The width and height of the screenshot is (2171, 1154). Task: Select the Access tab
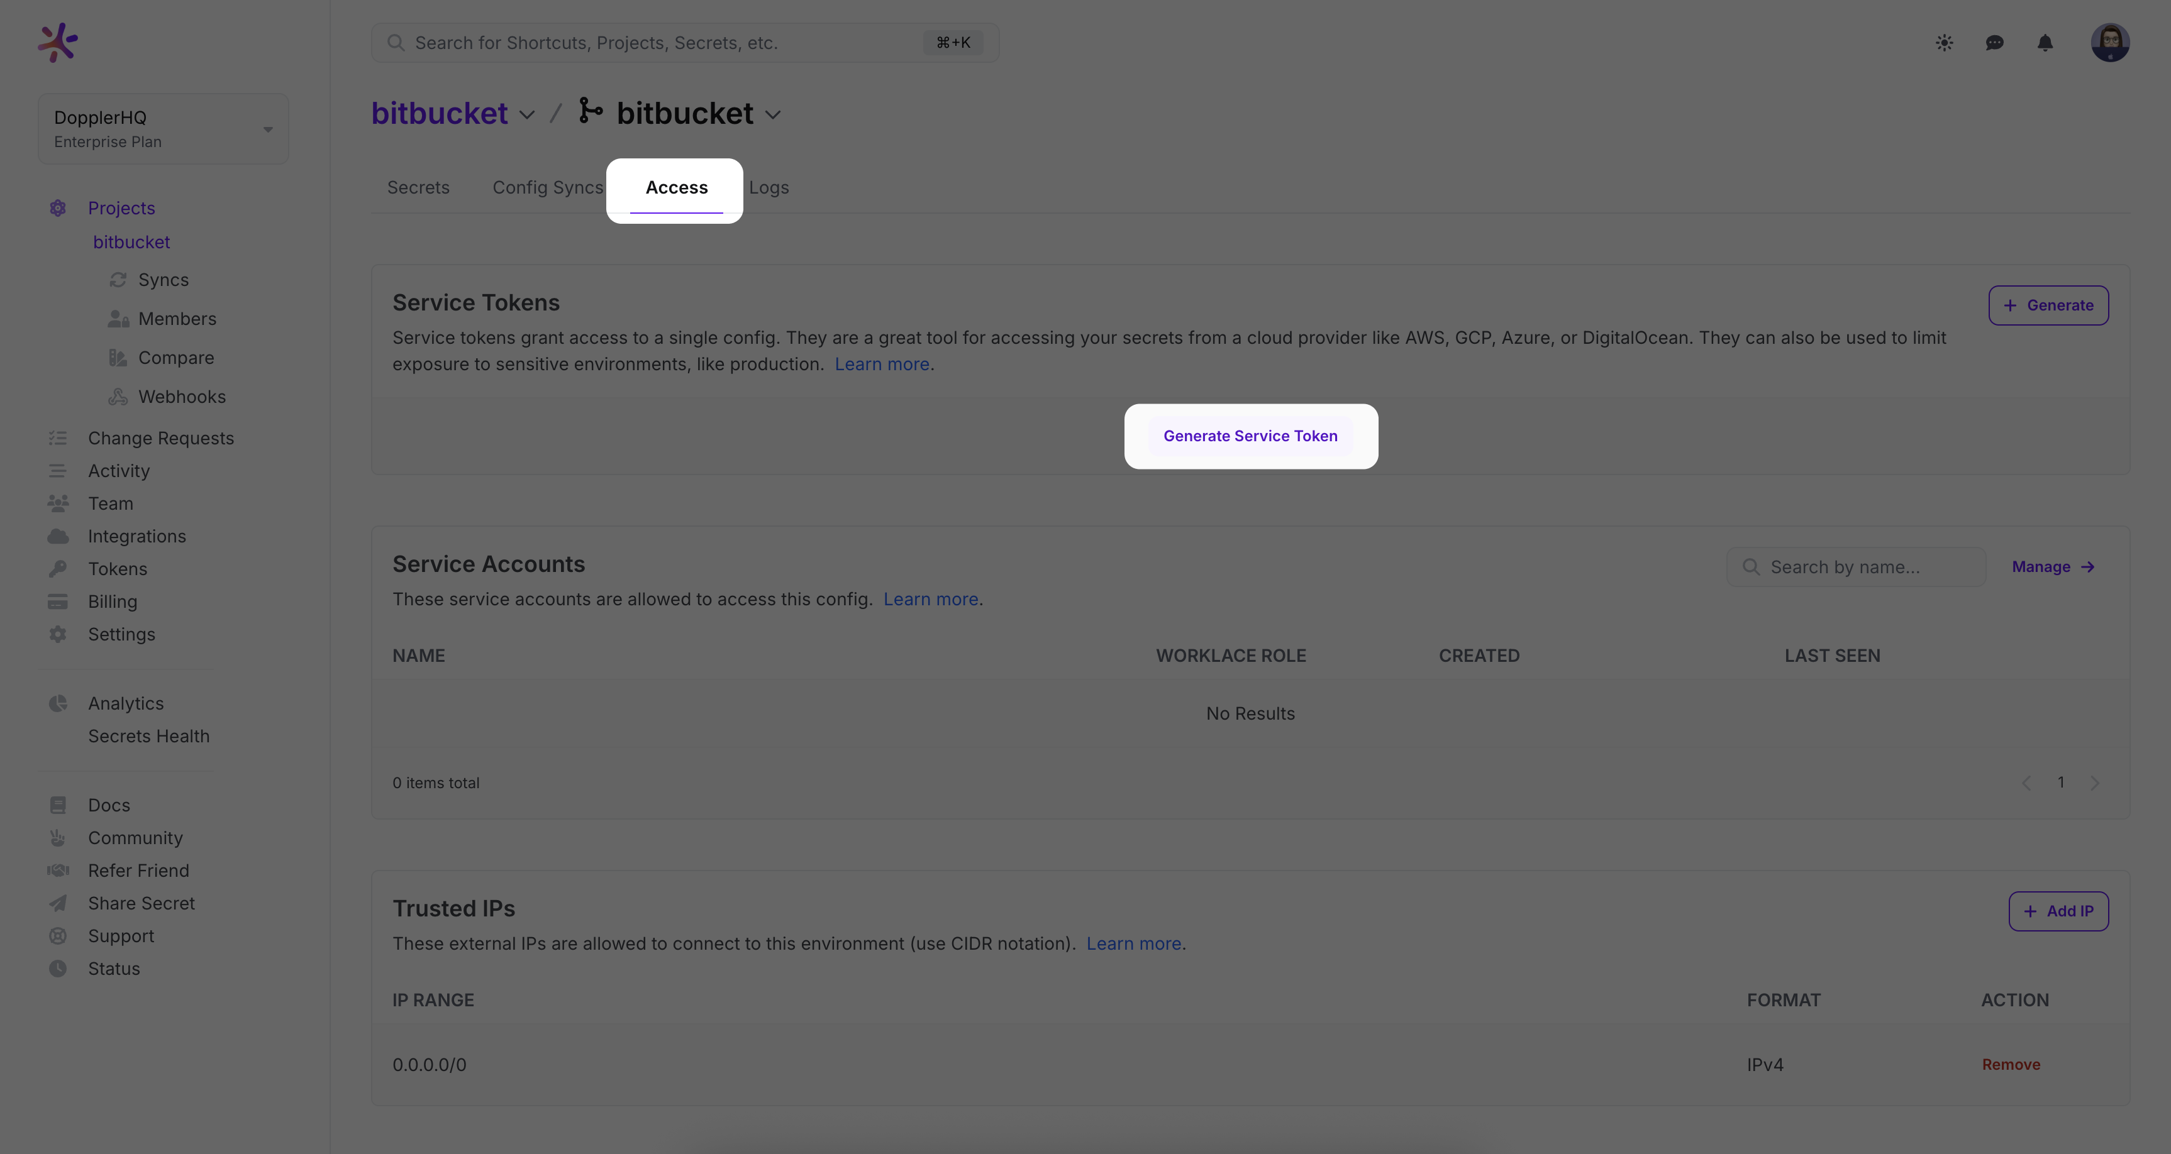tap(677, 188)
